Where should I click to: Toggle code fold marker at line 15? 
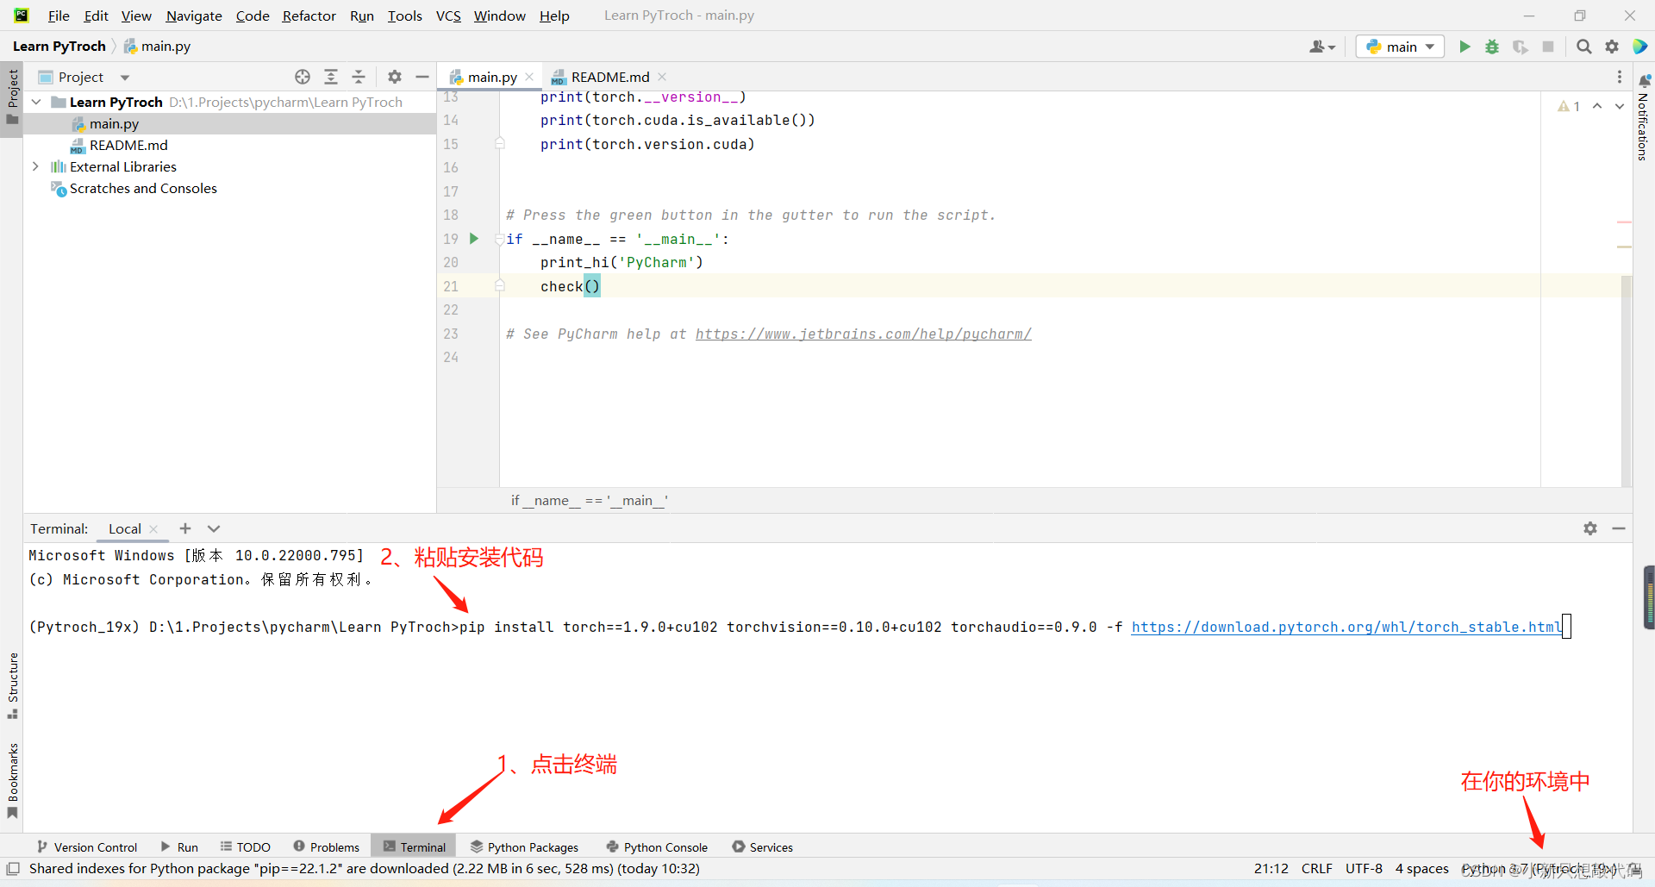click(x=500, y=144)
